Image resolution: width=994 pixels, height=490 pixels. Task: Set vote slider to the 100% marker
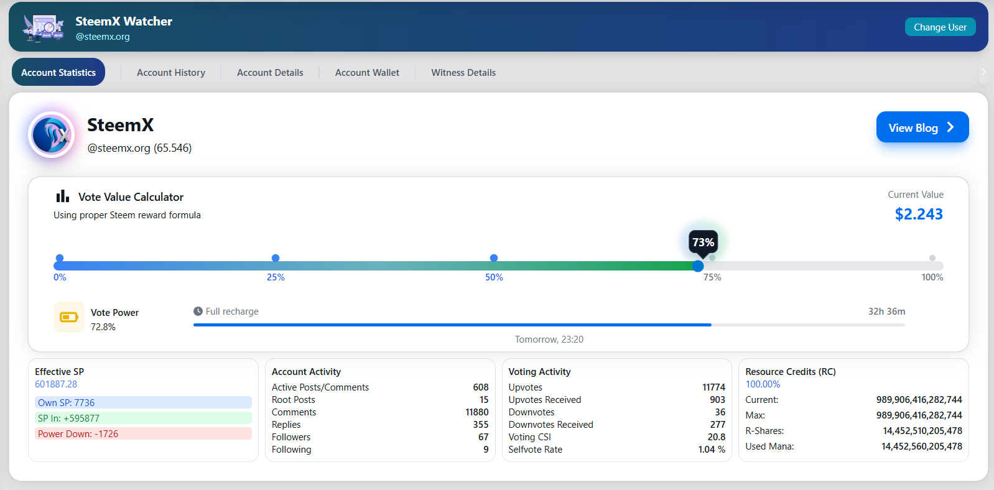coord(932,258)
